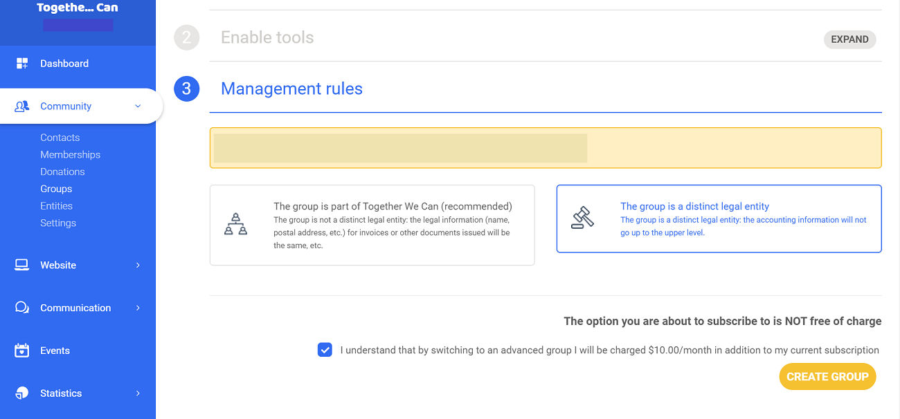The width and height of the screenshot is (900, 419).
Task: Click the Communication chat bubble icon
Action: pos(22,308)
